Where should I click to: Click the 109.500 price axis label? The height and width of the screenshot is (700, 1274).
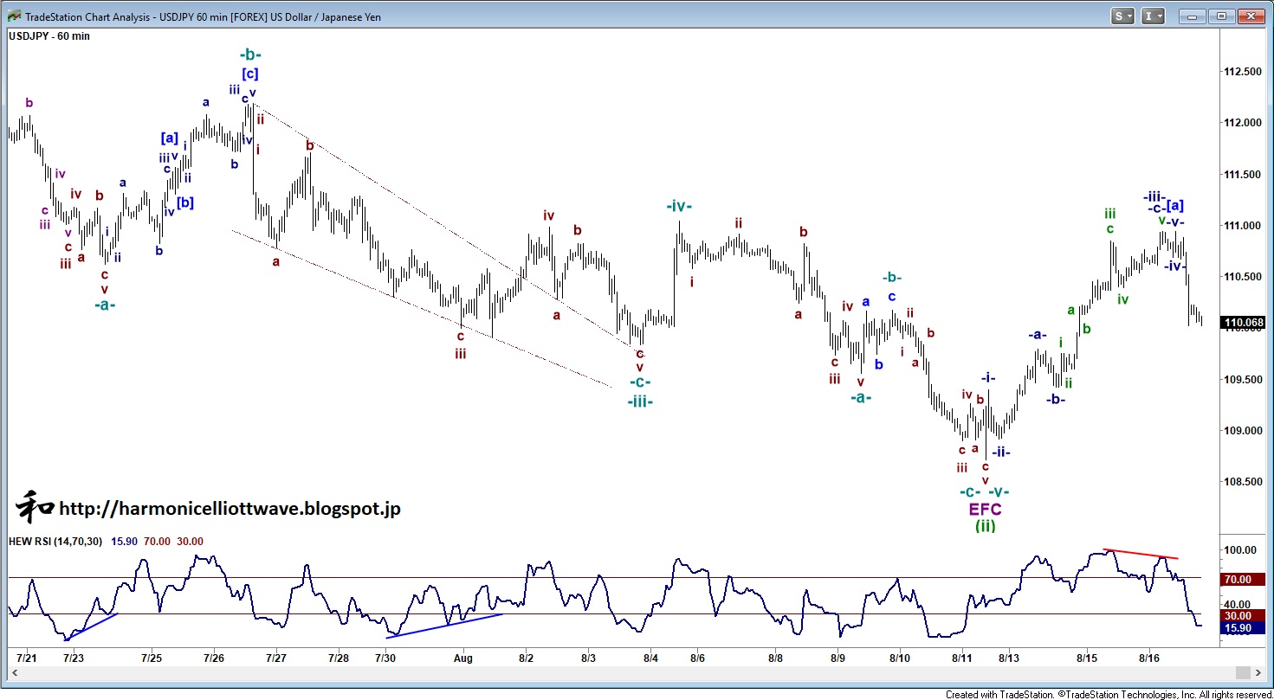(1241, 379)
